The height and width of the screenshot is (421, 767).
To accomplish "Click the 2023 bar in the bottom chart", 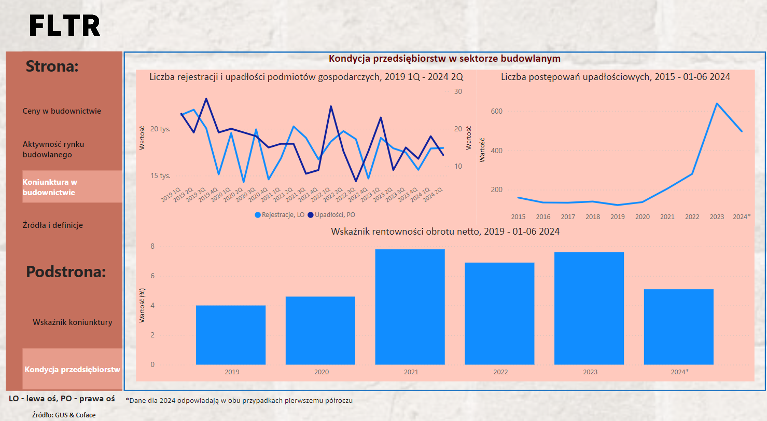I will coord(589,308).
